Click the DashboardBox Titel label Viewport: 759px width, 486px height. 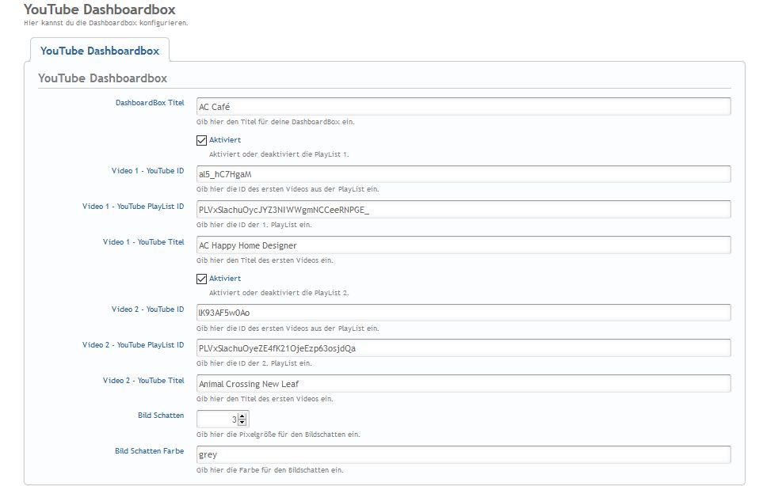[x=150, y=103]
